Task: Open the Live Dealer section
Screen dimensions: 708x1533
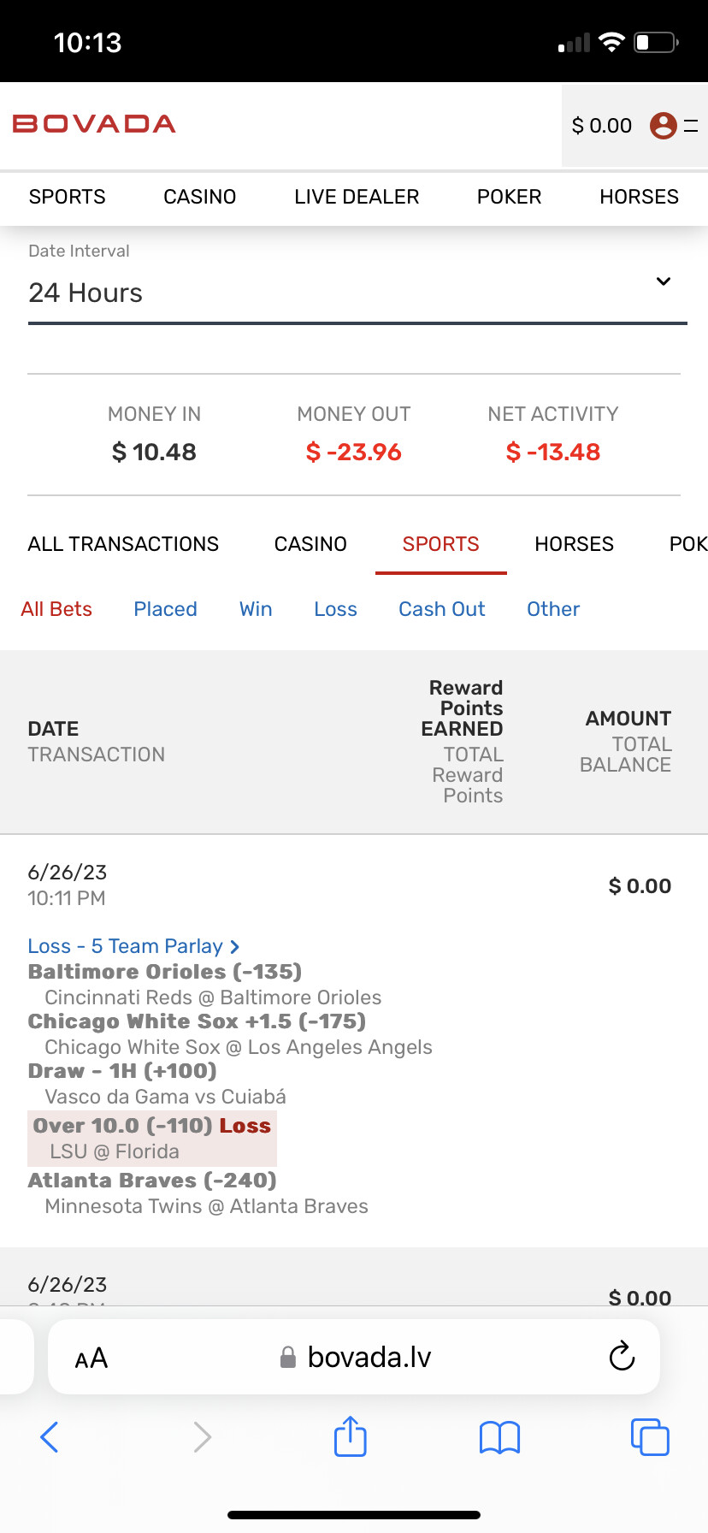Action: tap(357, 197)
